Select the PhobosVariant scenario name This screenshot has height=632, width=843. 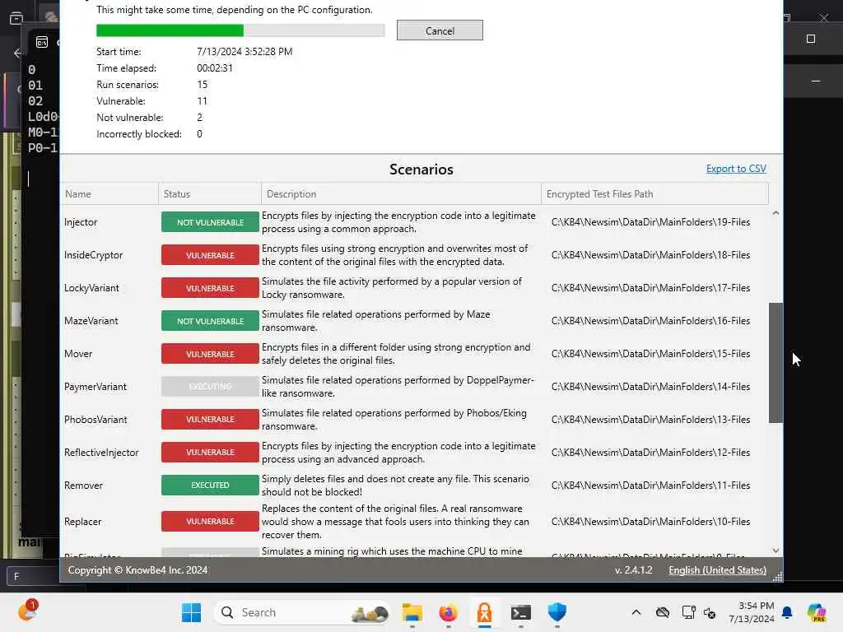coord(95,420)
